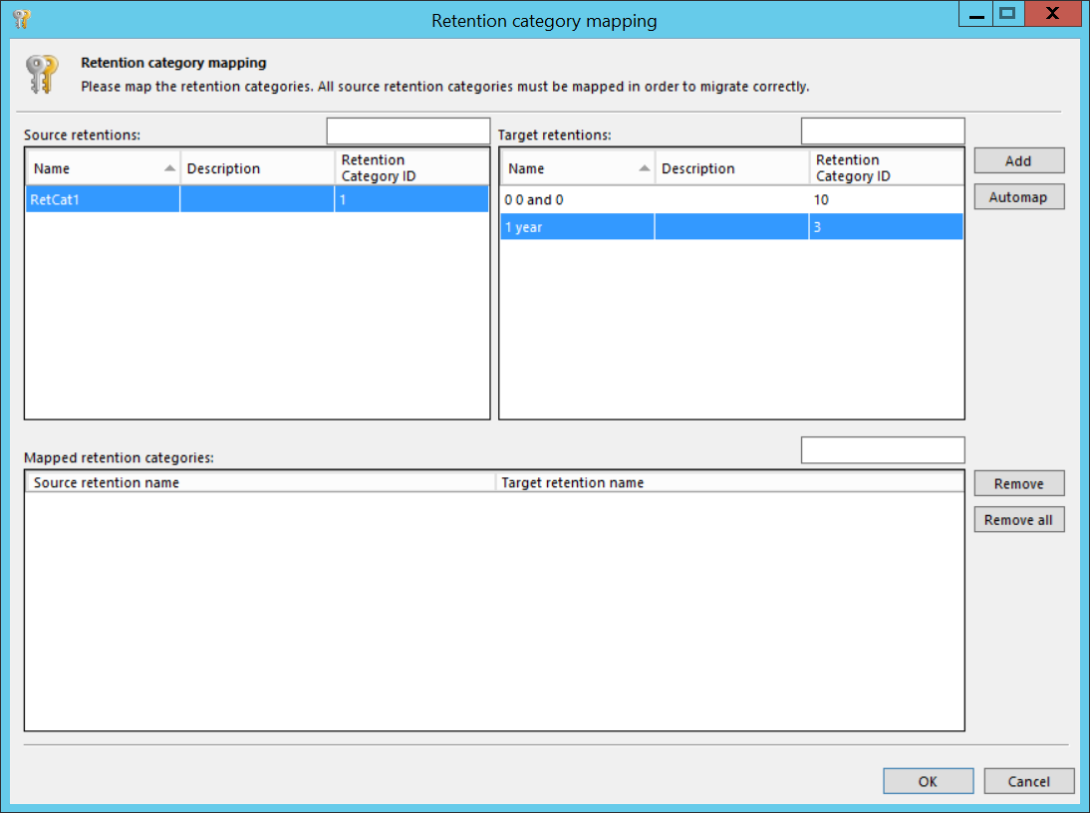Click the keys icon in the dialog header

(x=42, y=75)
